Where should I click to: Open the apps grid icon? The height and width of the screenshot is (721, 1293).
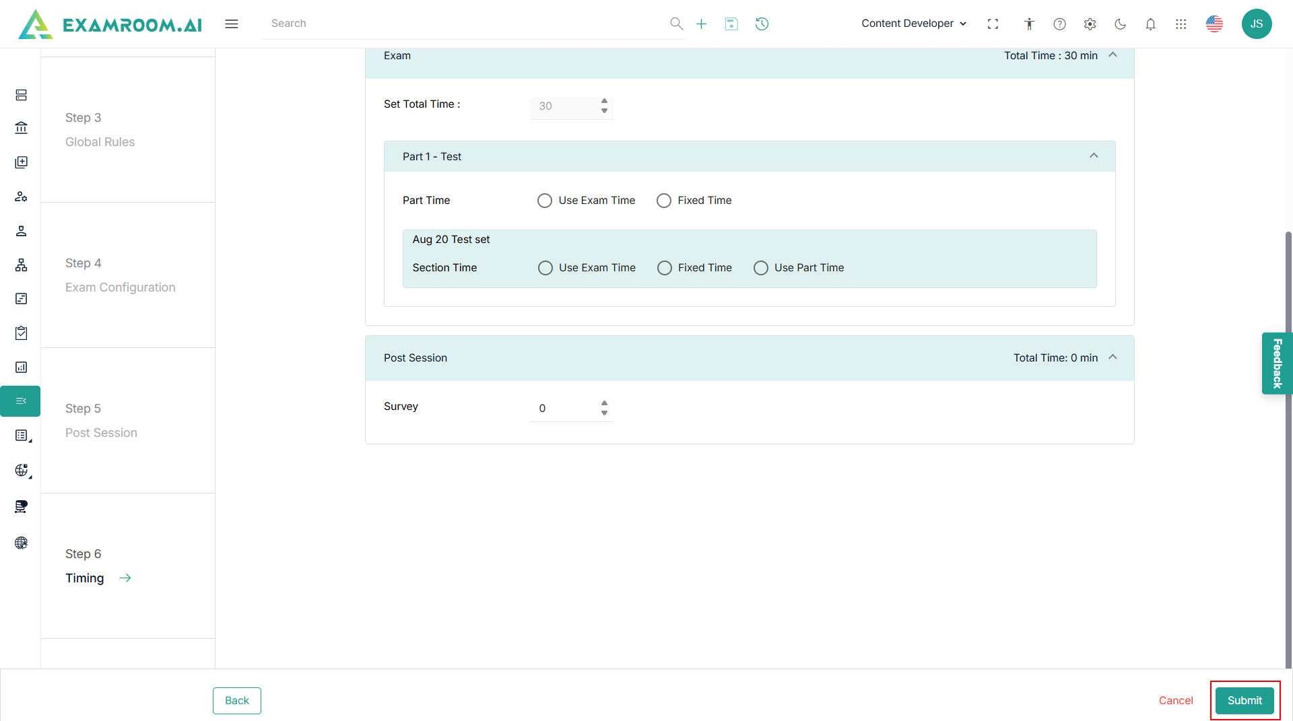tap(1181, 24)
